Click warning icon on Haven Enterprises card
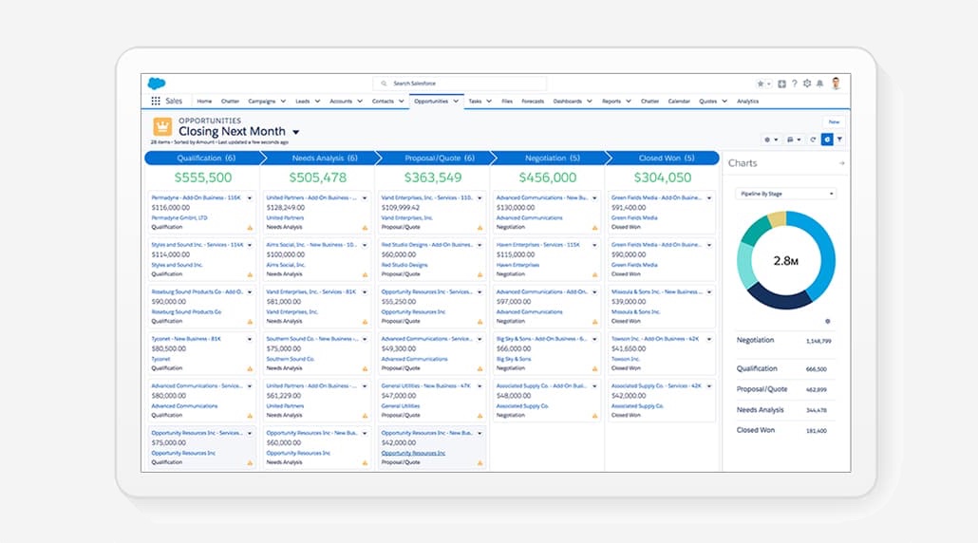 click(594, 274)
